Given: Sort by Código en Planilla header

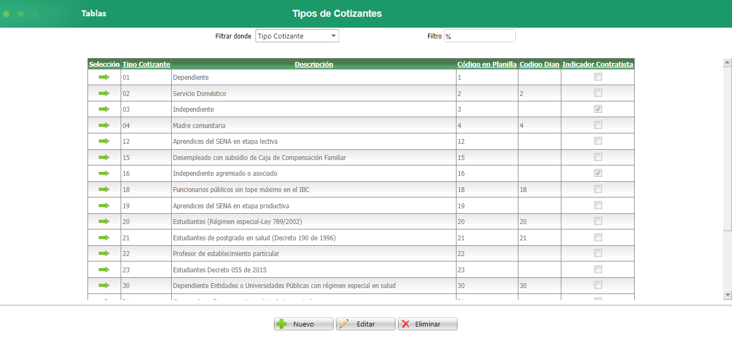Looking at the screenshot, I should [x=487, y=64].
